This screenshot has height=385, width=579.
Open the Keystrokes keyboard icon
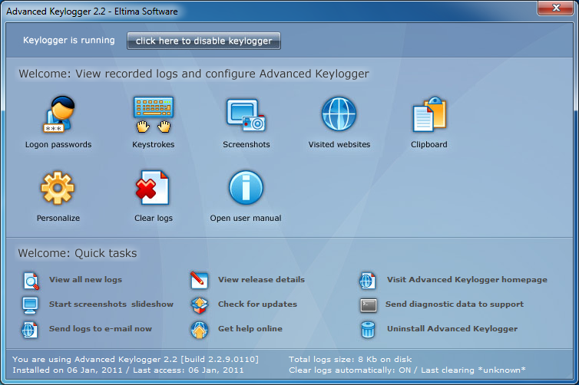pos(154,115)
